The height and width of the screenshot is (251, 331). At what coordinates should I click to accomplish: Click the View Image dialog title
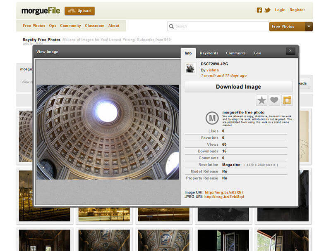coord(47,52)
